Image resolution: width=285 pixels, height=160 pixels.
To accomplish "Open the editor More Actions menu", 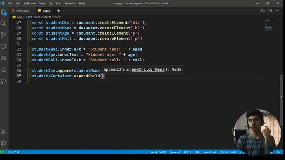I will point(277,11).
